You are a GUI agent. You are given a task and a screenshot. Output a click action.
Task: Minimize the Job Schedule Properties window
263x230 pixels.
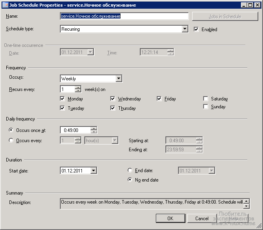click(x=244, y=5)
